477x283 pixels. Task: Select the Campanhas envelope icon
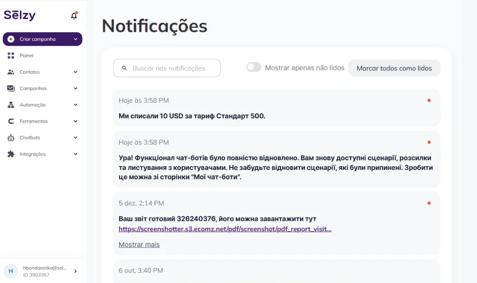pos(11,88)
